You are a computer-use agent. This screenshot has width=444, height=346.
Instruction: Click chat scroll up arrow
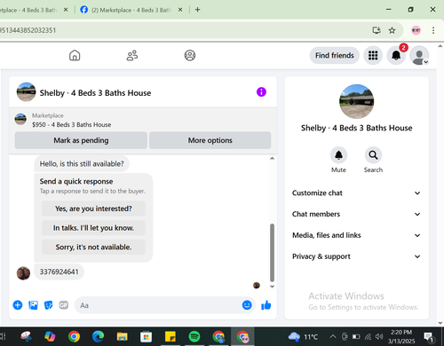pos(272,158)
